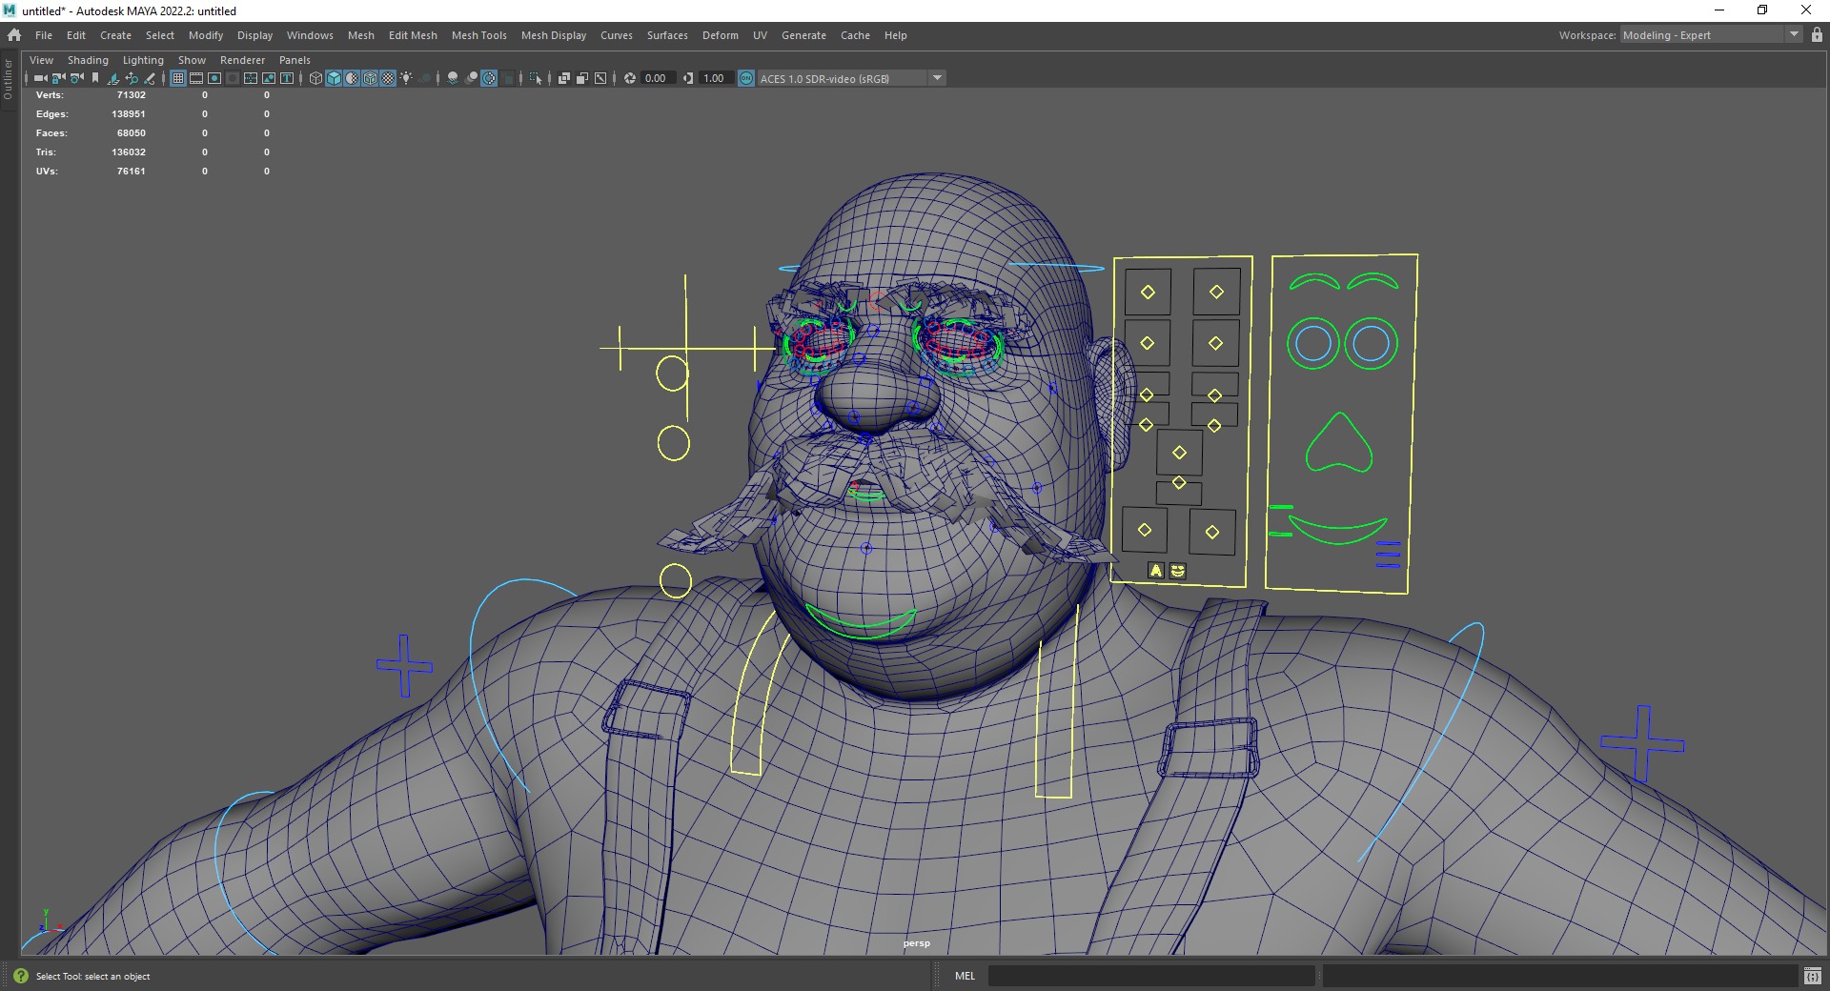Image resolution: width=1830 pixels, height=991 pixels.
Task: Open the ACES 1.0 SDR-video view transform dropdown
Action: 851,78
